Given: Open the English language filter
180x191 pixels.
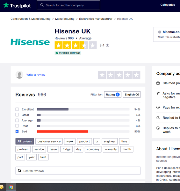Looking at the screenshot, I should tap(132, 95).
